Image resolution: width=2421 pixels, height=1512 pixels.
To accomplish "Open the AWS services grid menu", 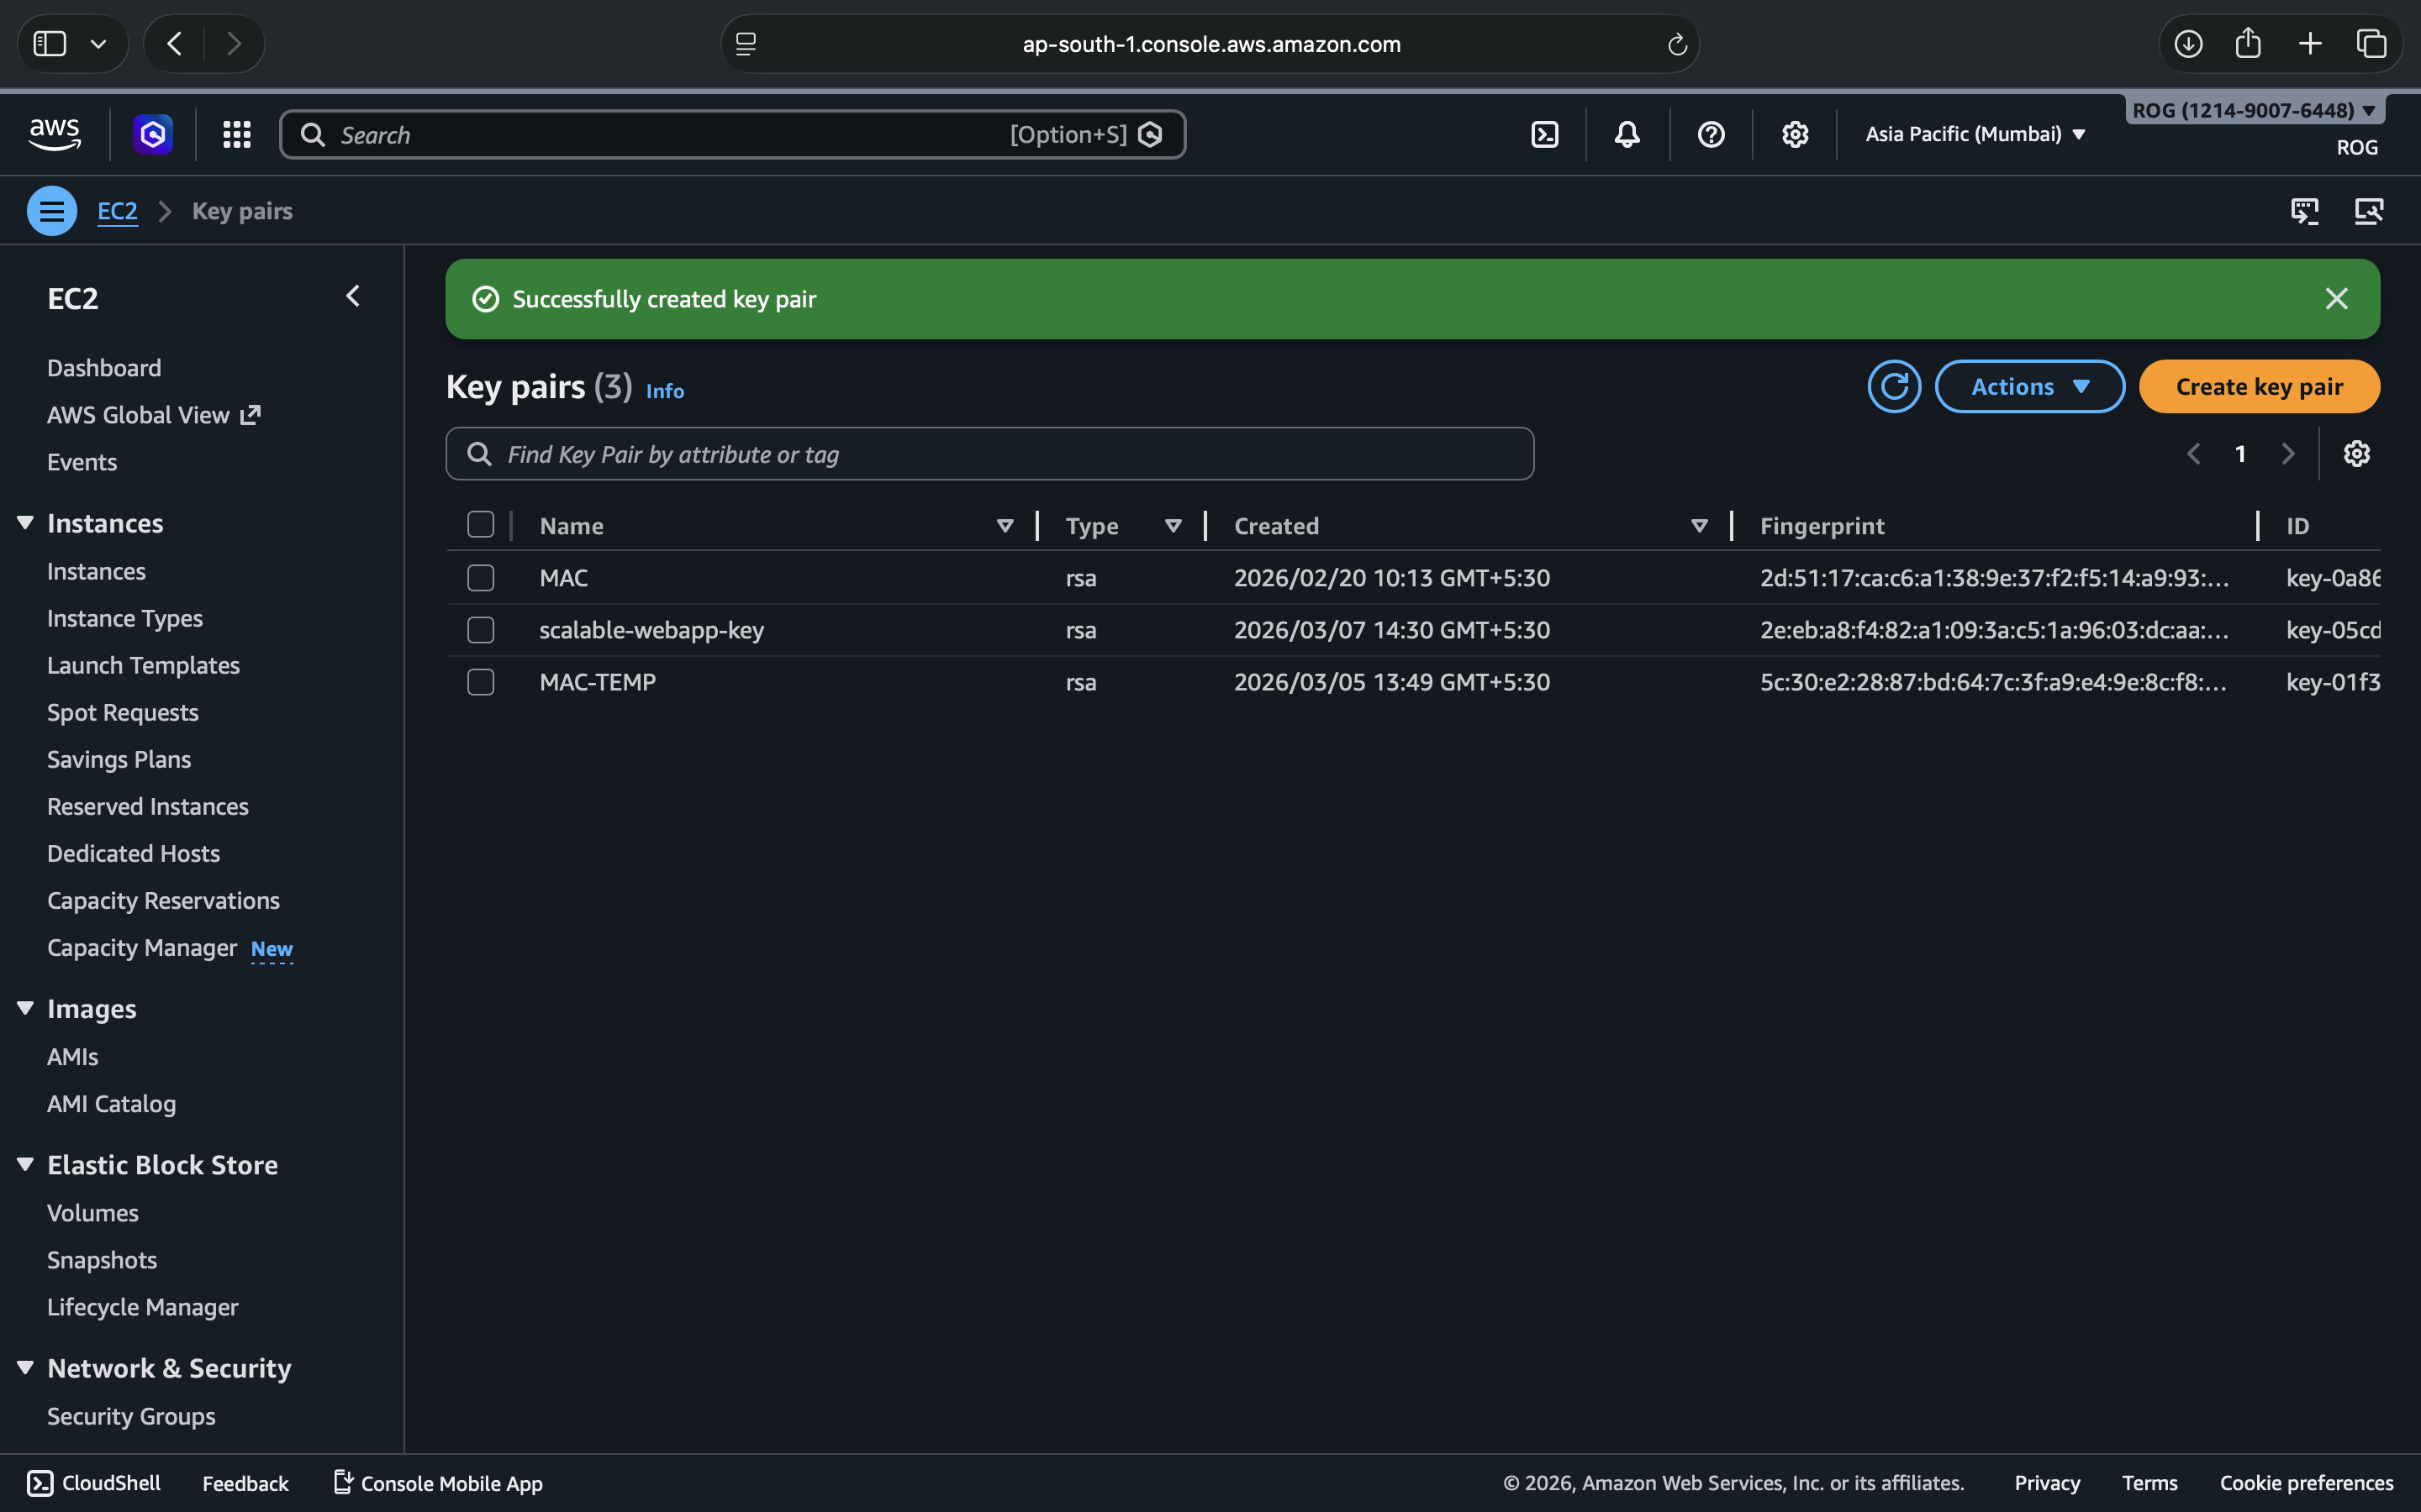I will pos(236,134).
